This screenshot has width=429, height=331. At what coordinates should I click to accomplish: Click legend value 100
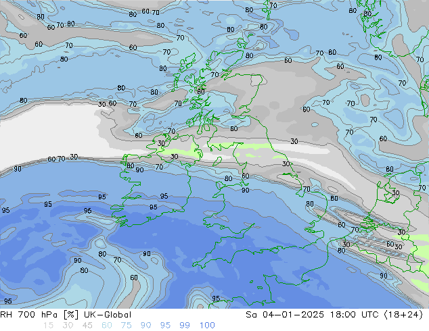[x=207, y=326]
